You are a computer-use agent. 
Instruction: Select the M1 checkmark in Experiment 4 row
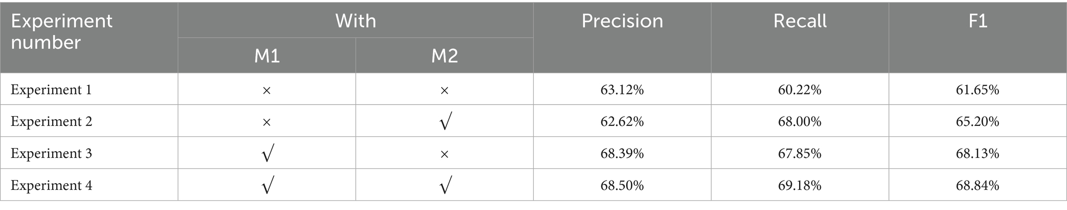(x=266, y=186)
